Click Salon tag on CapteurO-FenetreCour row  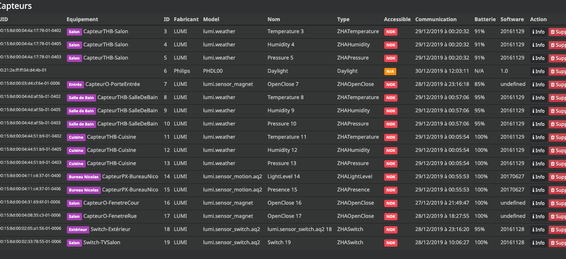pyautogui.click(x=74, y=203)
